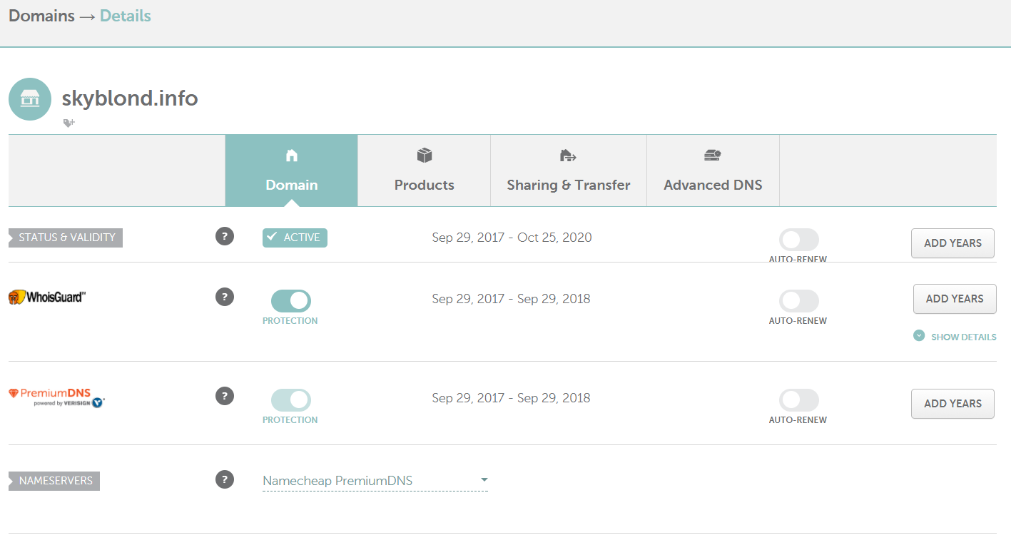This screenshot has width=1011, height=545.
Task: Click the skyblond.info domain title
Action: (130, 98)
